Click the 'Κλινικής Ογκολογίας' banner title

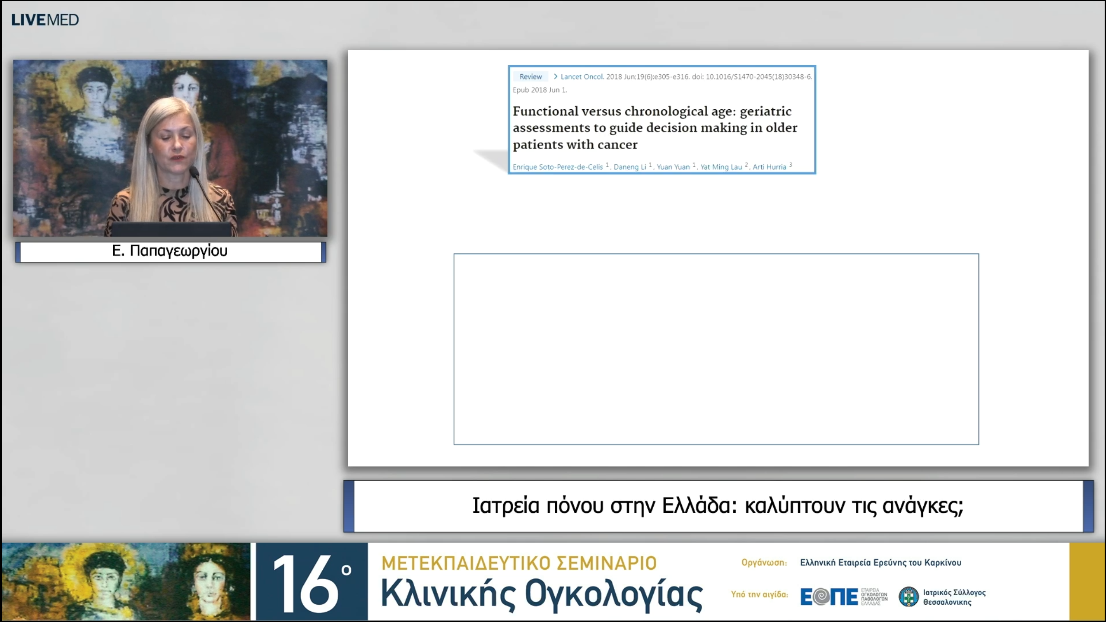[542, 595]
